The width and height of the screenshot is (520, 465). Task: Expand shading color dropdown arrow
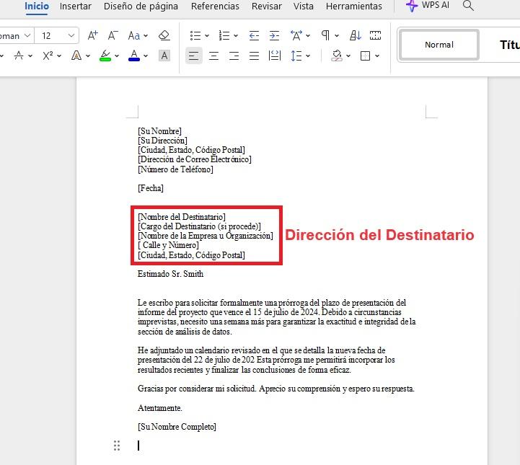(348, 56)
